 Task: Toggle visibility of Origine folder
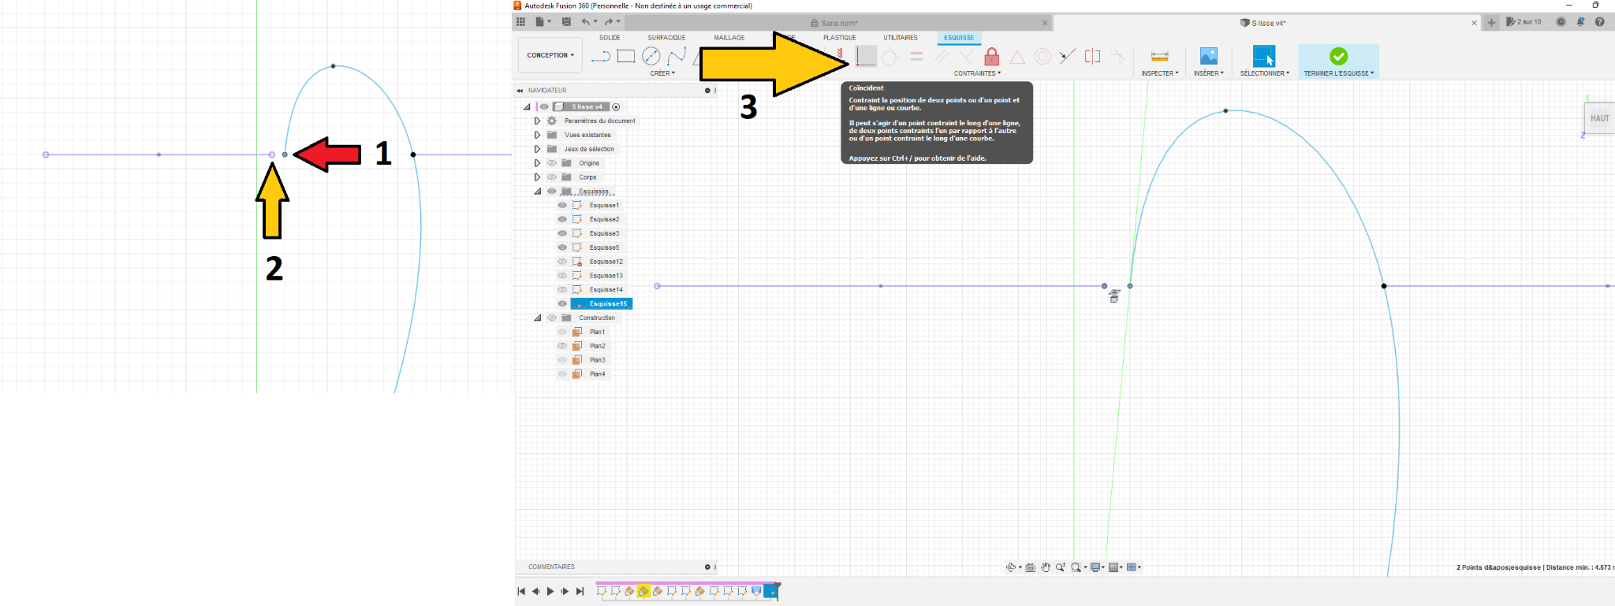click(552, 163)
